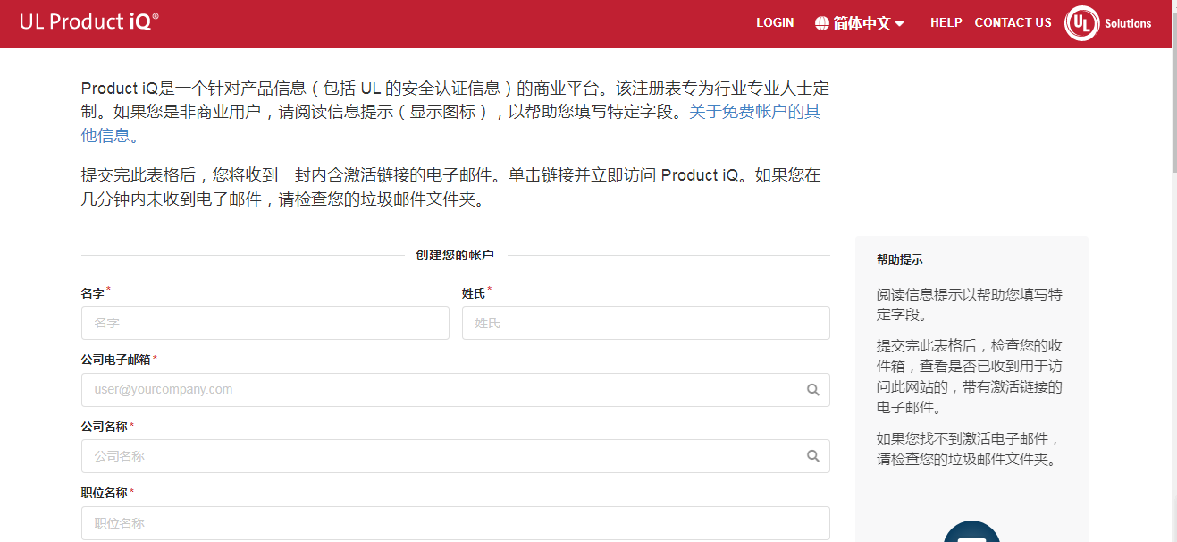The height and width of the screenshot is (542, 1177).
Task: Click the 创建您的帐户 section heading
Action: tap(455, 256)
